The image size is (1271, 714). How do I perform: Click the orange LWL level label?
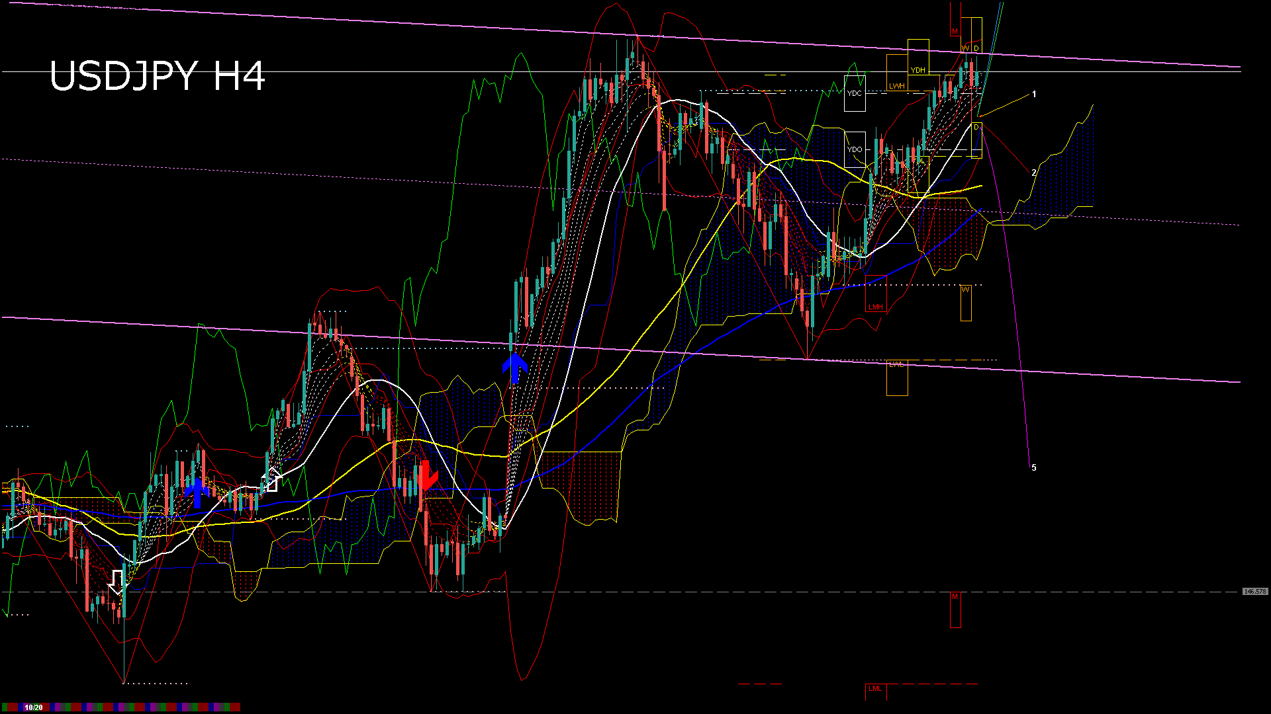[896, 365]
